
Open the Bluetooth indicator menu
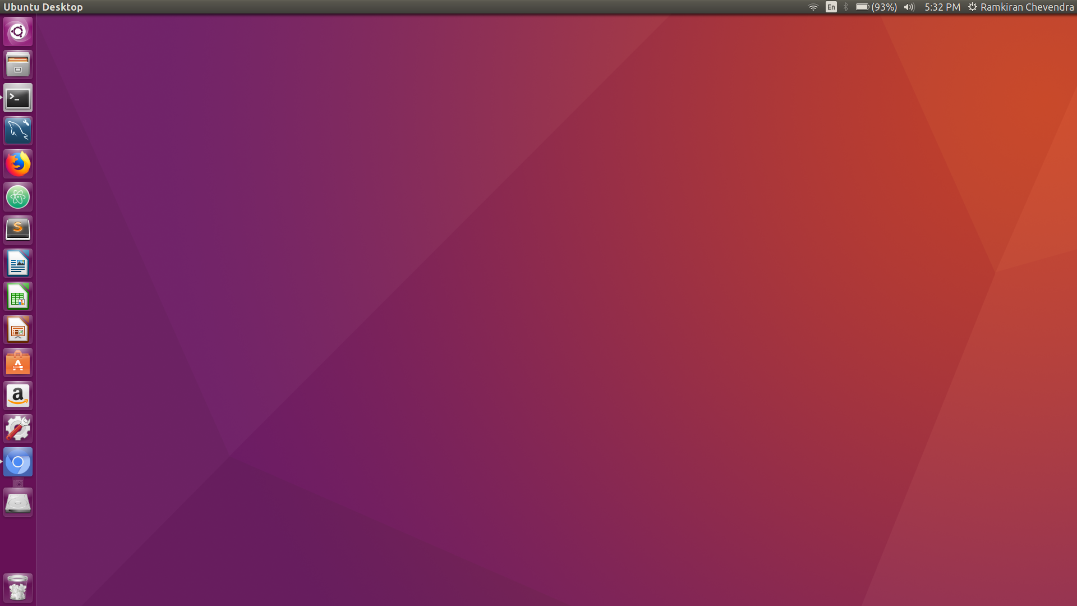point(846,7)
